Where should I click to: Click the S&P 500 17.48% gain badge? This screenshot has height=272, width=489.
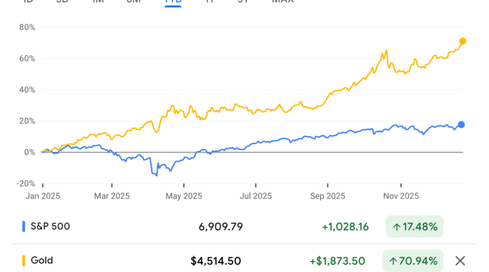pos(414,227)
